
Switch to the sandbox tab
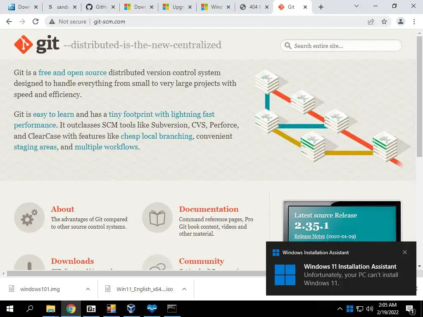(62, 7)
